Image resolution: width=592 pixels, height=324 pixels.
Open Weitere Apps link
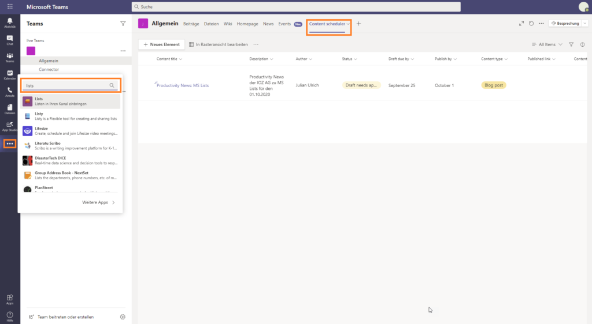[98, 202]
